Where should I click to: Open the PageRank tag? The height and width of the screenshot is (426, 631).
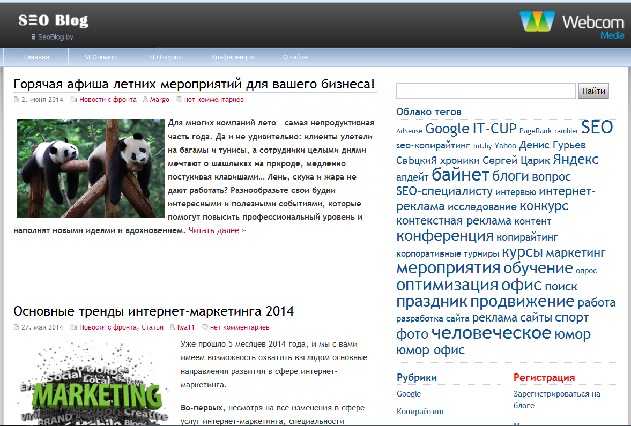point(535,131)
